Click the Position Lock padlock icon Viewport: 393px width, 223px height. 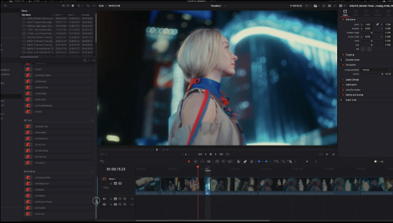[251, 162]
